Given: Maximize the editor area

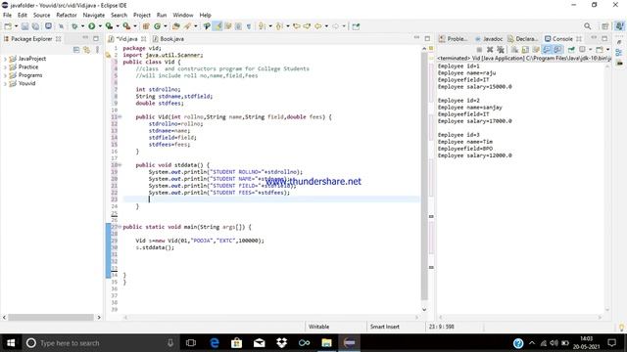Looking at the screenshot, I should [427, 38].
